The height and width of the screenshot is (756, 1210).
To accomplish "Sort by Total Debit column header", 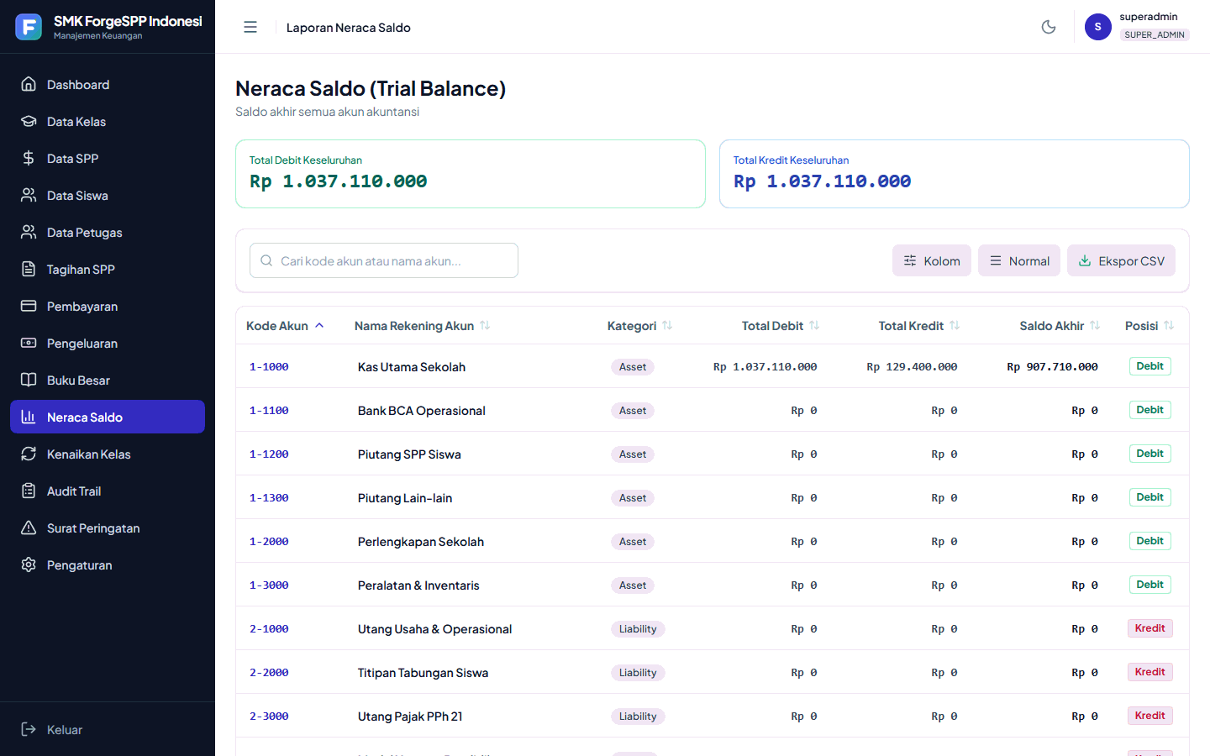I will point(780,326).
